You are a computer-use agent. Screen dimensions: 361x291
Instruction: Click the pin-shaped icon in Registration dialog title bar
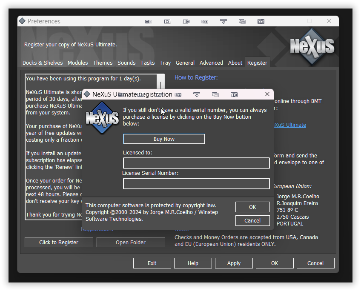[x=197, y=94]
